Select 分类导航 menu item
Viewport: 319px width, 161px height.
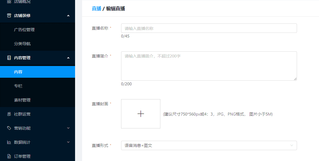(x=22, y=44)
